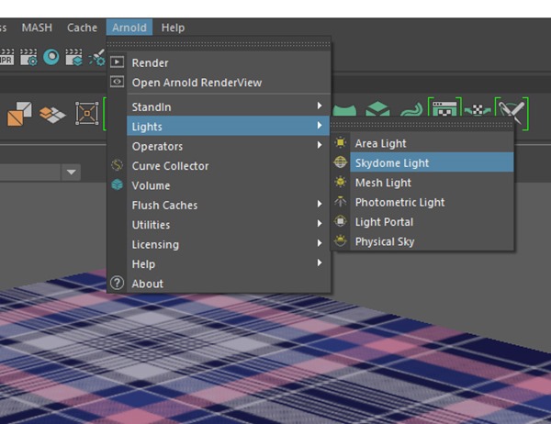Expand the Operators submenu
Viewport: 551px width, 424px height.
tap(228, 146)
